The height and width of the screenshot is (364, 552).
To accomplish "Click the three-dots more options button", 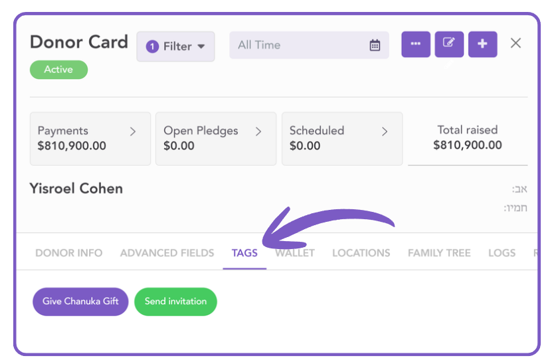I will coord(416,44).
